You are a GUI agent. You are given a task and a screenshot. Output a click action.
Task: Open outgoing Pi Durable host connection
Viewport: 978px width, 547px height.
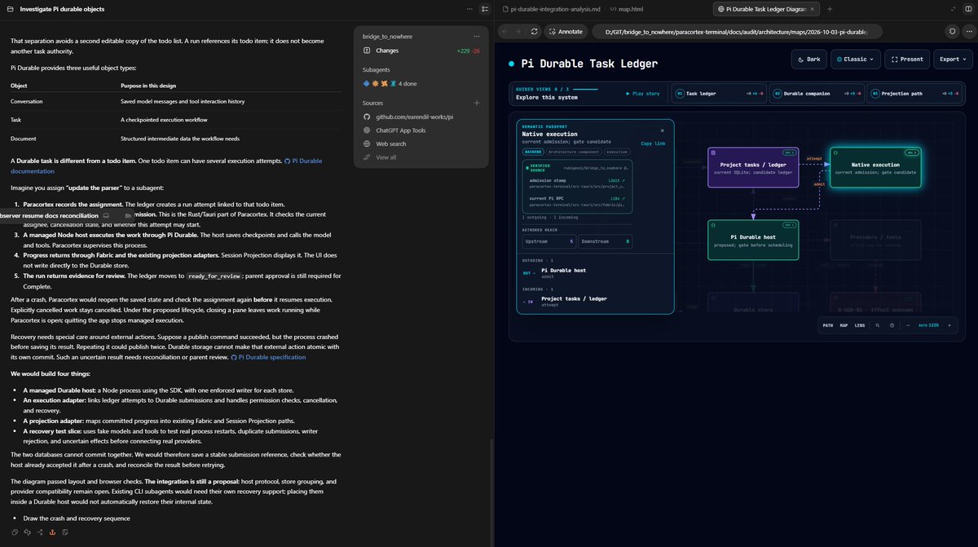595,273
